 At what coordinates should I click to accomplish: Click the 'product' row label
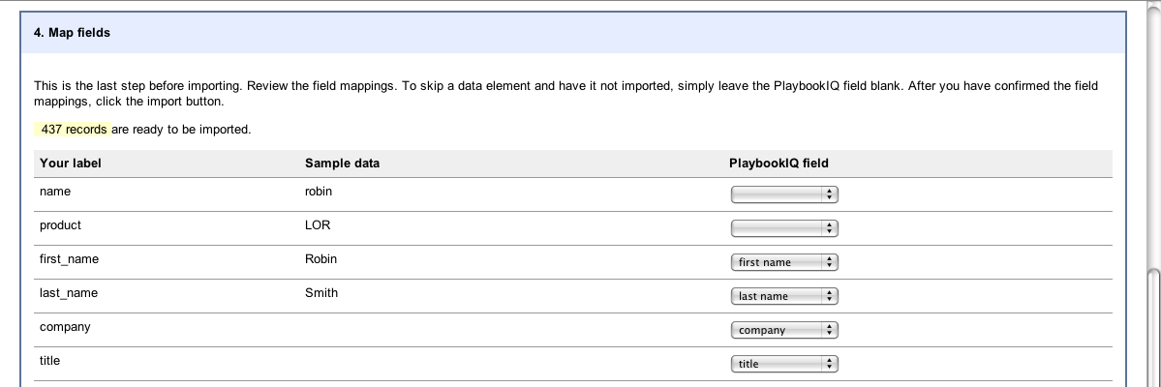pyautogui.click(x=60, y=225)
